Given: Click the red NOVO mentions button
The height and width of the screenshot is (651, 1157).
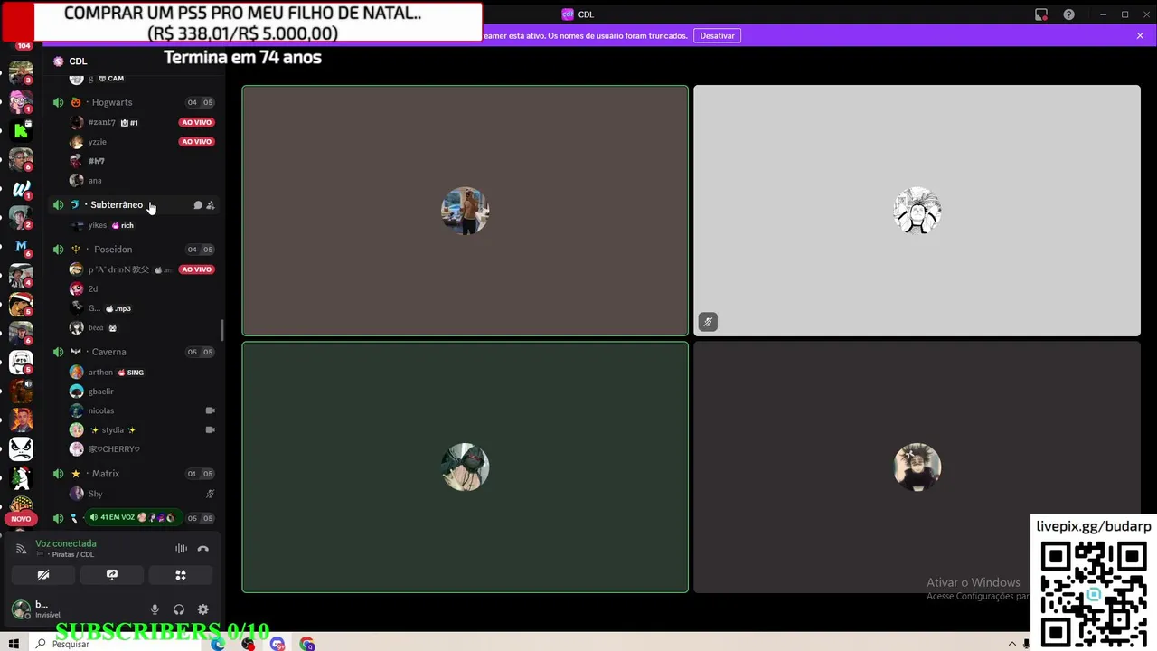Looking at the screenshot, I should pyautogui.click(x=21, y=519).
